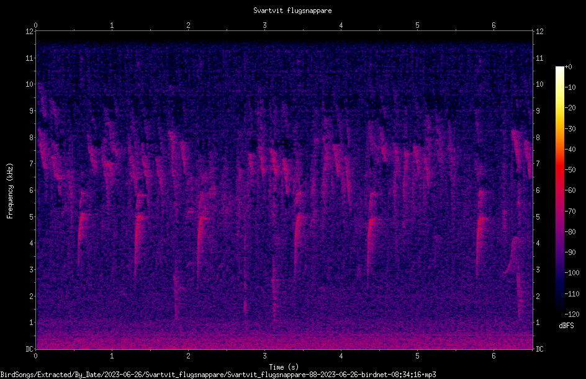Select the BirdSongs file path text
This screenshot has width=586, height=379.
pos(219,375)
